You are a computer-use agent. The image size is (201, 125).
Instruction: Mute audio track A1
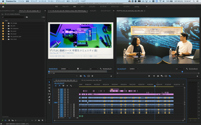click(x=68, y=104)
